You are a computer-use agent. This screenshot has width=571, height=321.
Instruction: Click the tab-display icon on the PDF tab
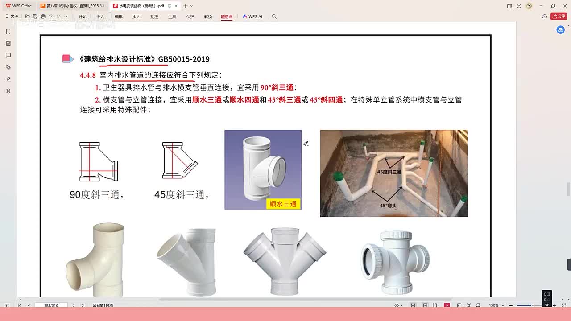(170, 6)
